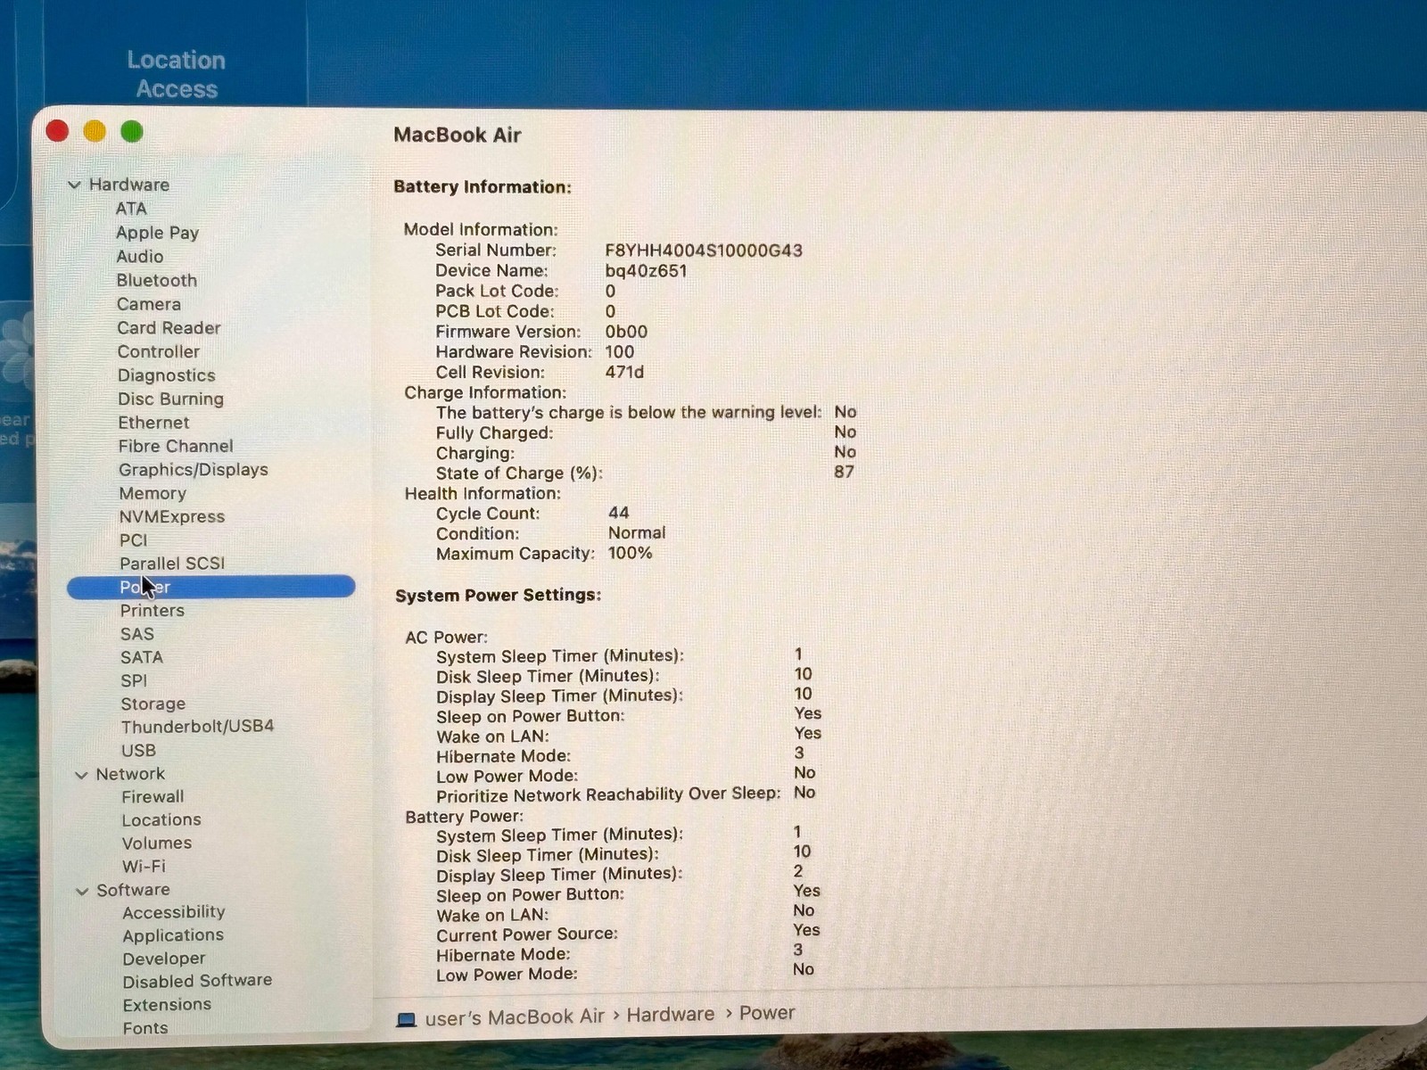Click the System Power Settings heading
The height and width of the screenshot is (1070, 1427).
point(499,595)
